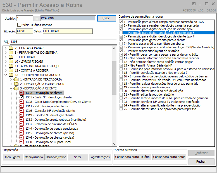The width and height of the screenshot is (217, 173).
Task: Expand 11 - ADM. INTERNA DO ESTOQUE node
Action: (6, 66)
